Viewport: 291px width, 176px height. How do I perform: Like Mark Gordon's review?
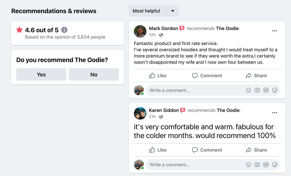(158, 76)
